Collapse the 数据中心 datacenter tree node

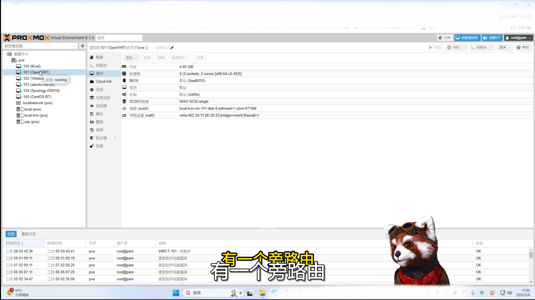point(5,54)
